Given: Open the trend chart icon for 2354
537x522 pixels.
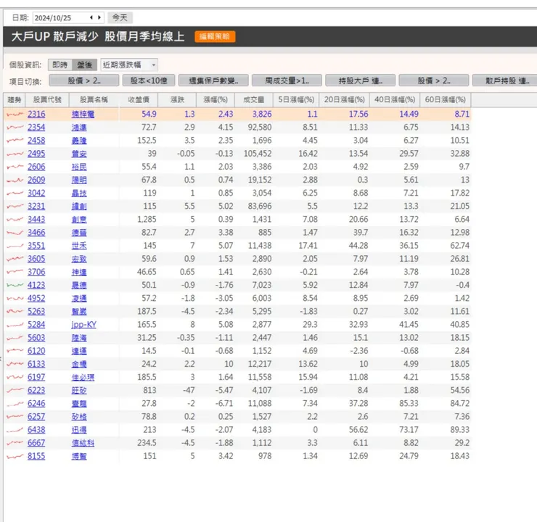Looking at the screenshot, I should click(x=15, y=128).
